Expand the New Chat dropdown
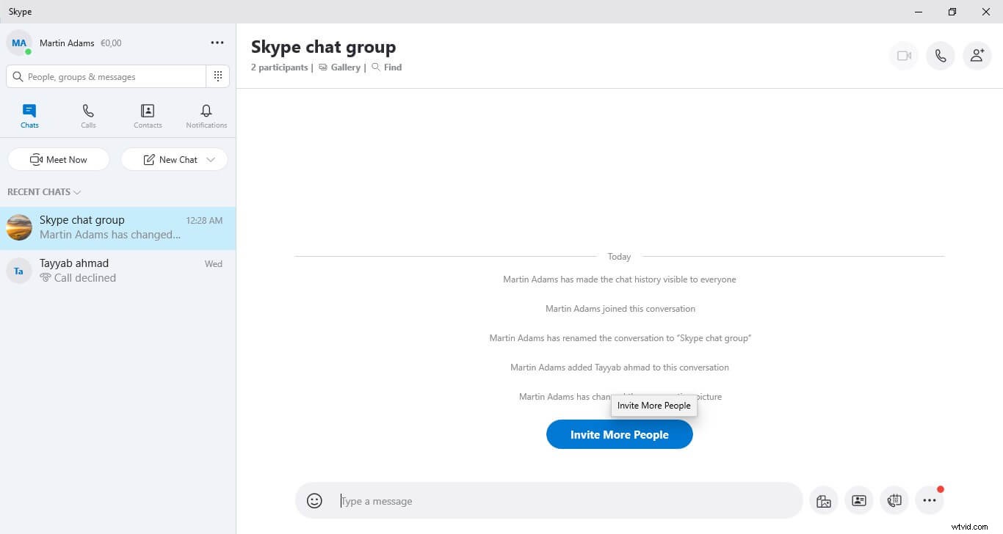The height and width of the screenshot is (534, 1003). click(x=211, y=159)
